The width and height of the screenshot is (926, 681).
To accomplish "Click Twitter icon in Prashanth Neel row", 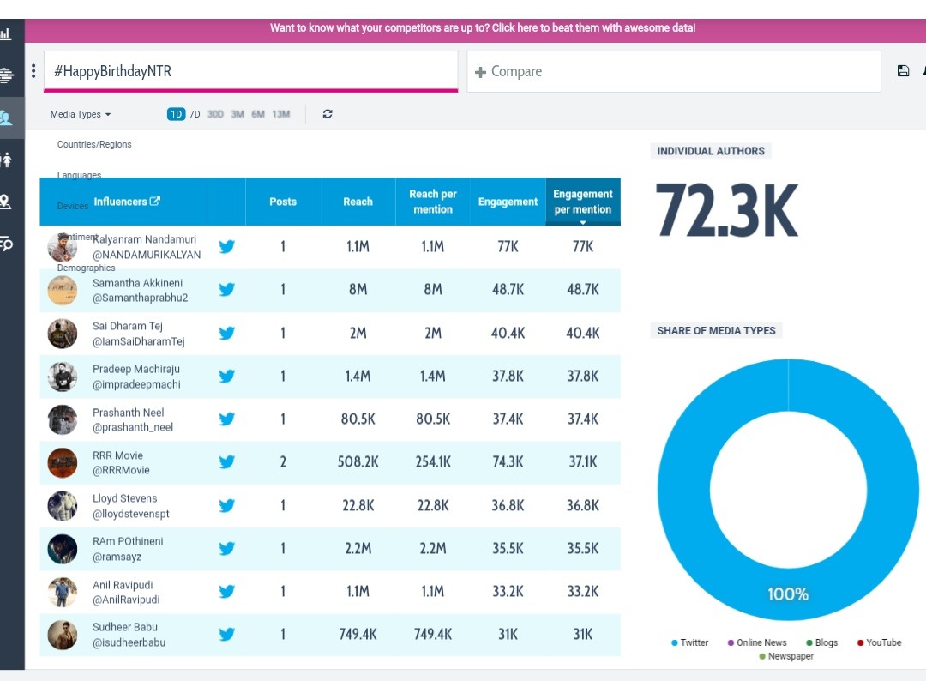I will (x=226, y=419).
